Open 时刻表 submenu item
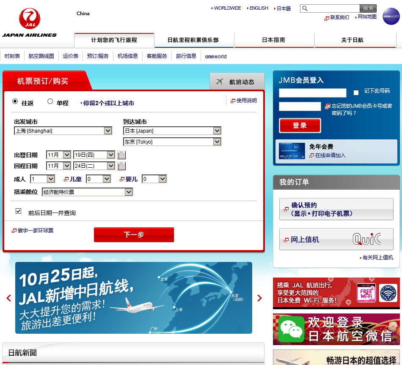 point(12,56)
